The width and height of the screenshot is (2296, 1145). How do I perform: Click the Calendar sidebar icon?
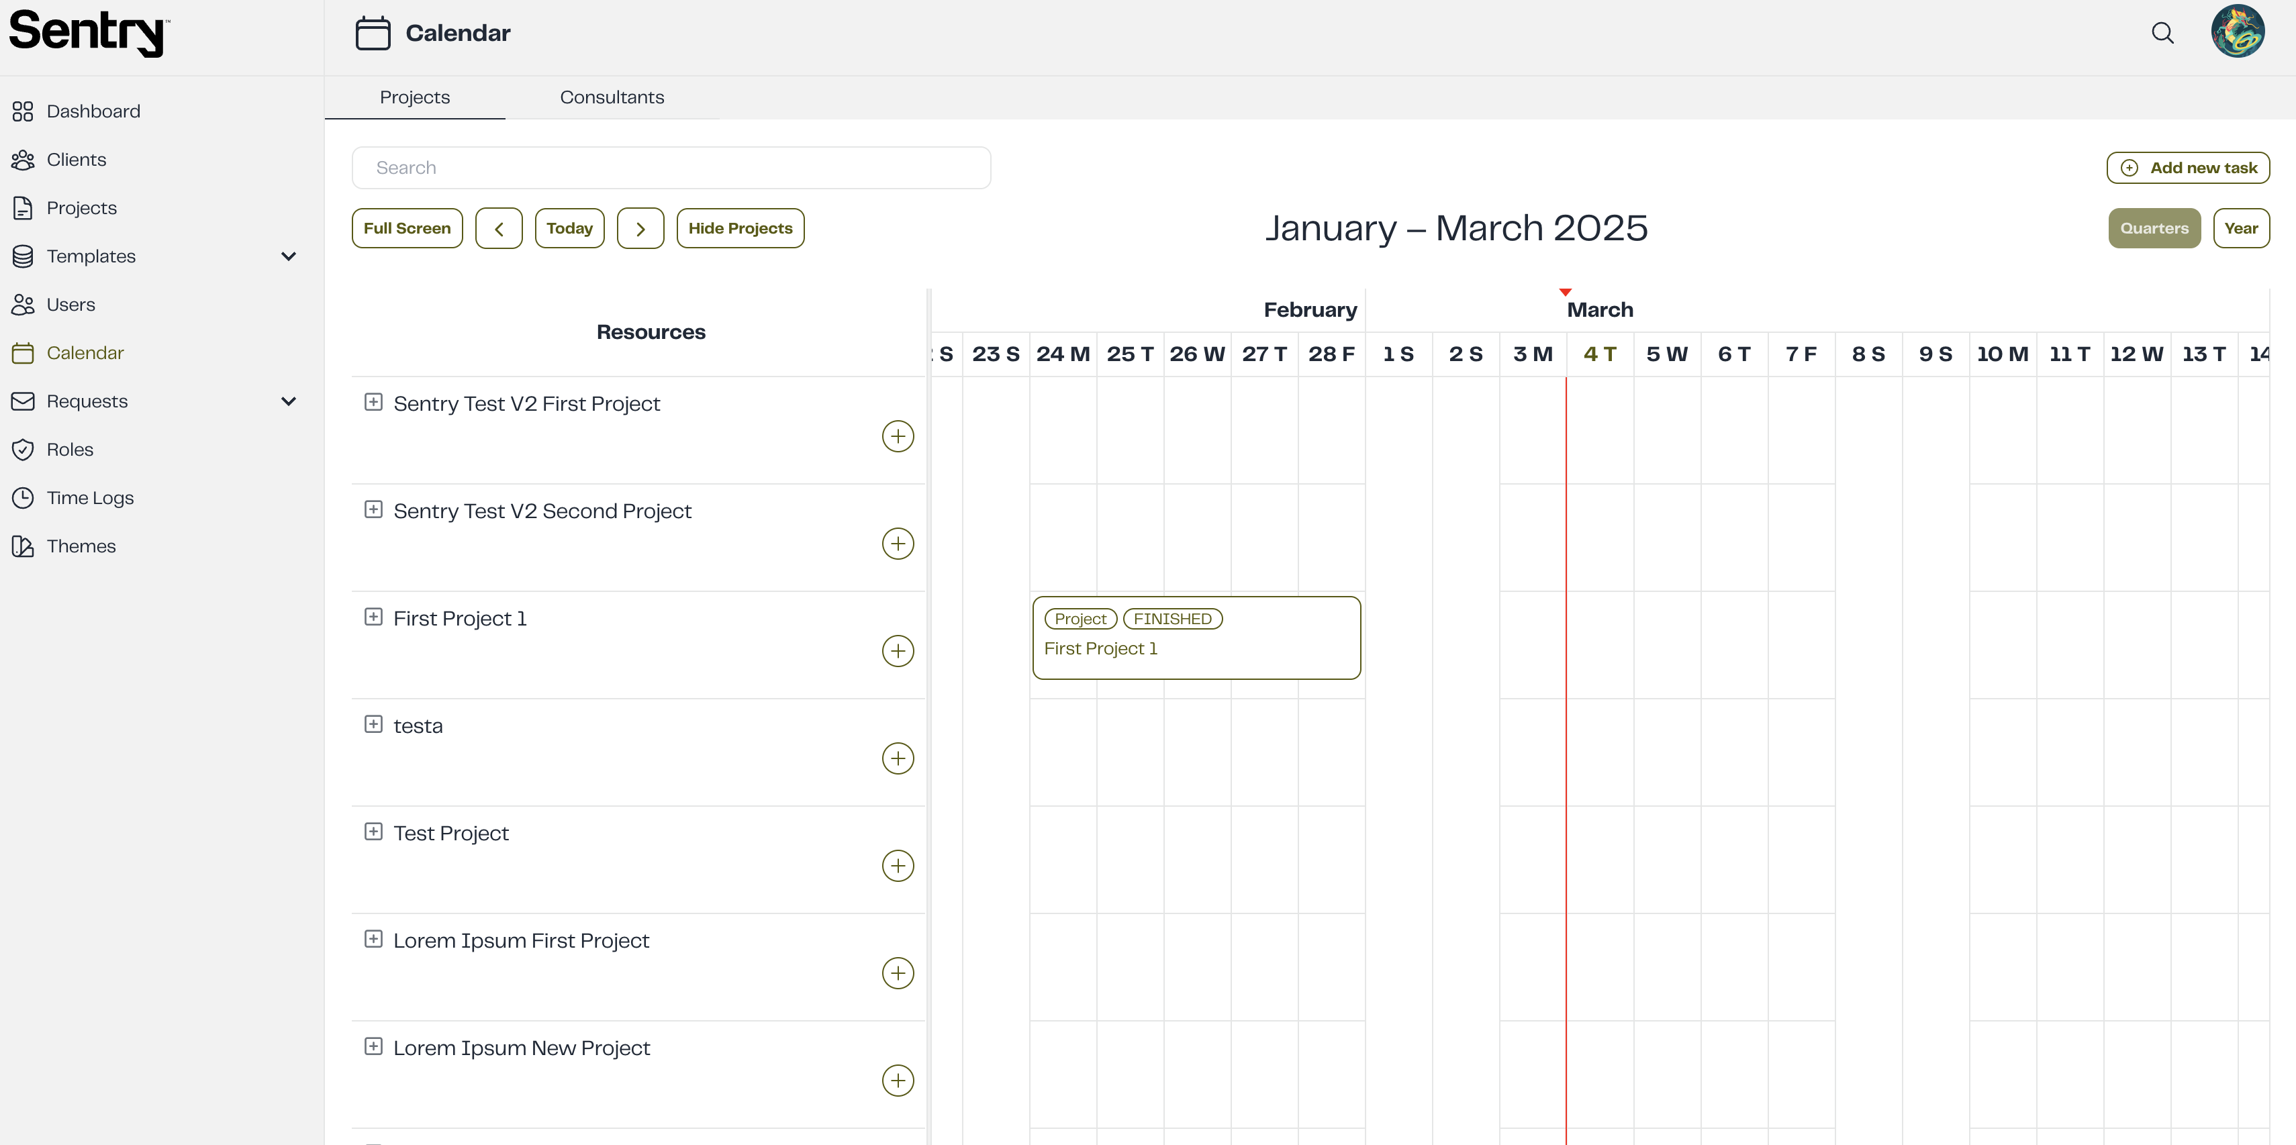coord(23,353)
